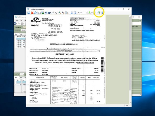Select the image stamp annotation tool

click(43, 13)
